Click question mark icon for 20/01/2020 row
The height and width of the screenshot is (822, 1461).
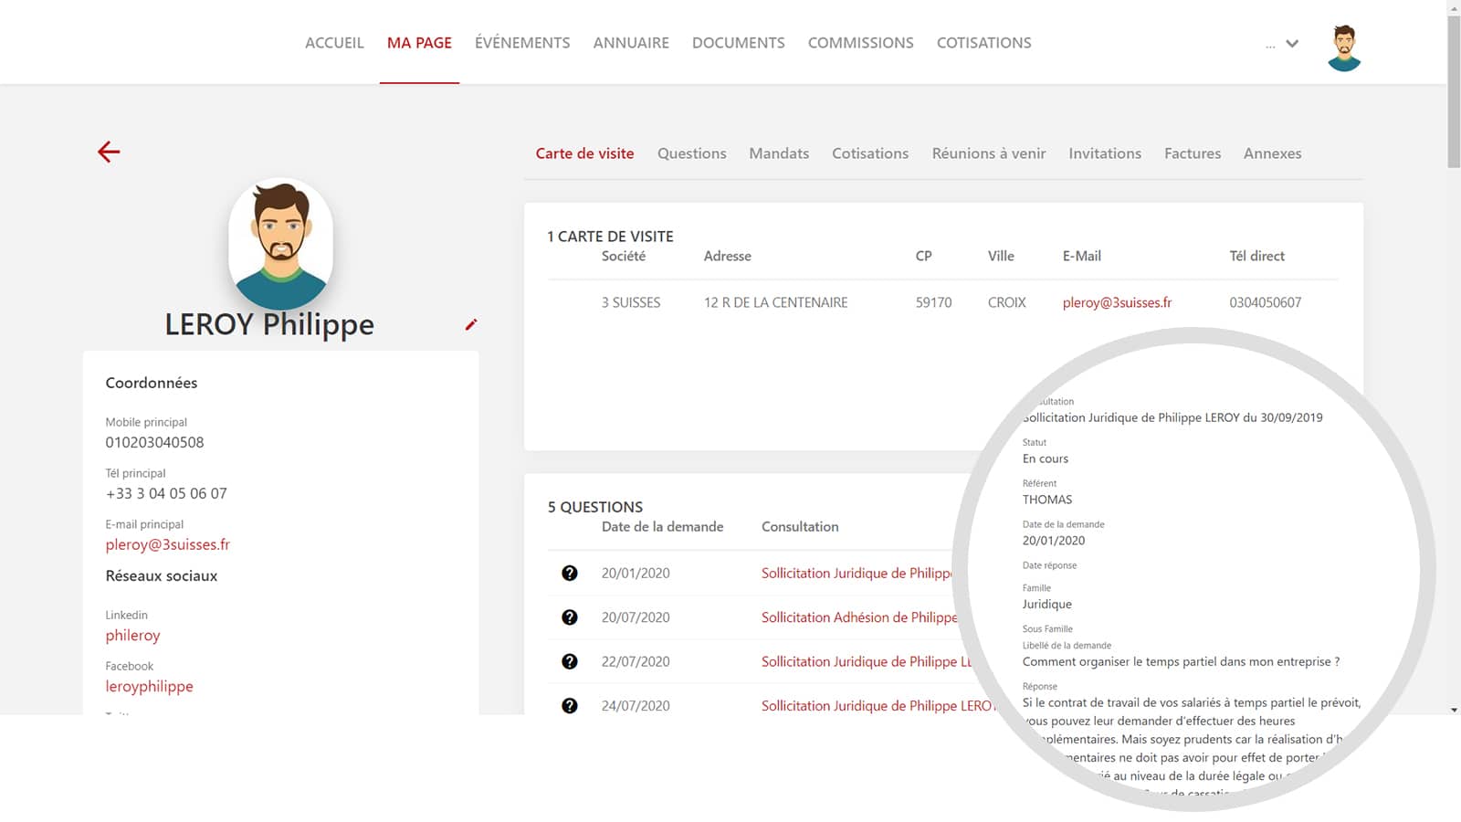(x=570, y=573)
